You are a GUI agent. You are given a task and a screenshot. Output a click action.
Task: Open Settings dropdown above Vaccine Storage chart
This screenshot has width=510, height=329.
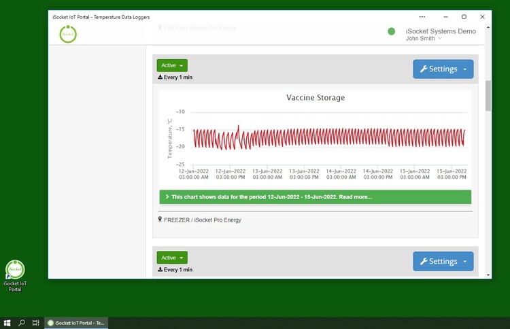443,69
